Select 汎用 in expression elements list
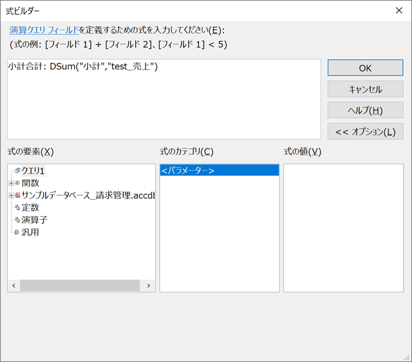412x362 pixels. click(x=30, y=232)
